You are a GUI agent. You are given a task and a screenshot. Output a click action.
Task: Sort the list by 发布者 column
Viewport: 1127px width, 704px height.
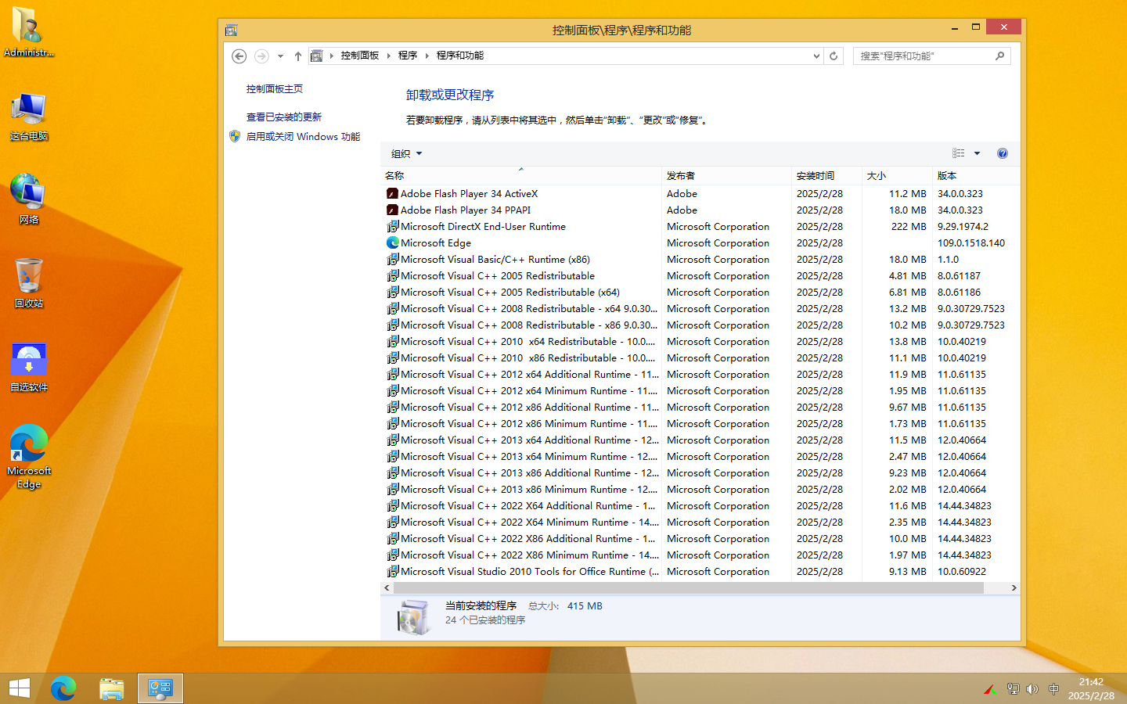681,176
